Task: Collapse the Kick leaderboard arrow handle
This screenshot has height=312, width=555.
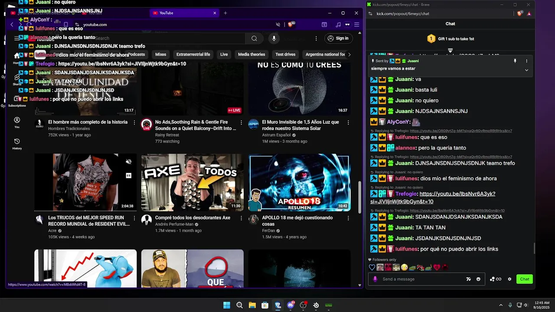Action: (x=450, y=51)
